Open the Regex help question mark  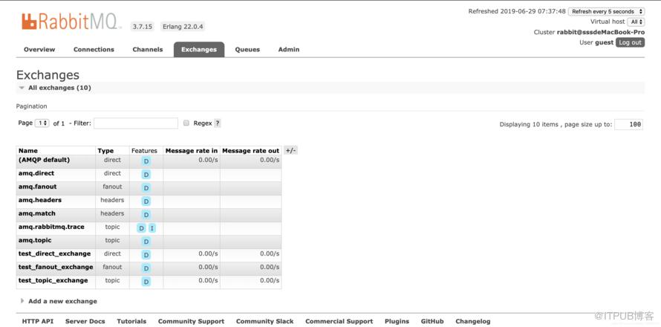pos(217,123)
